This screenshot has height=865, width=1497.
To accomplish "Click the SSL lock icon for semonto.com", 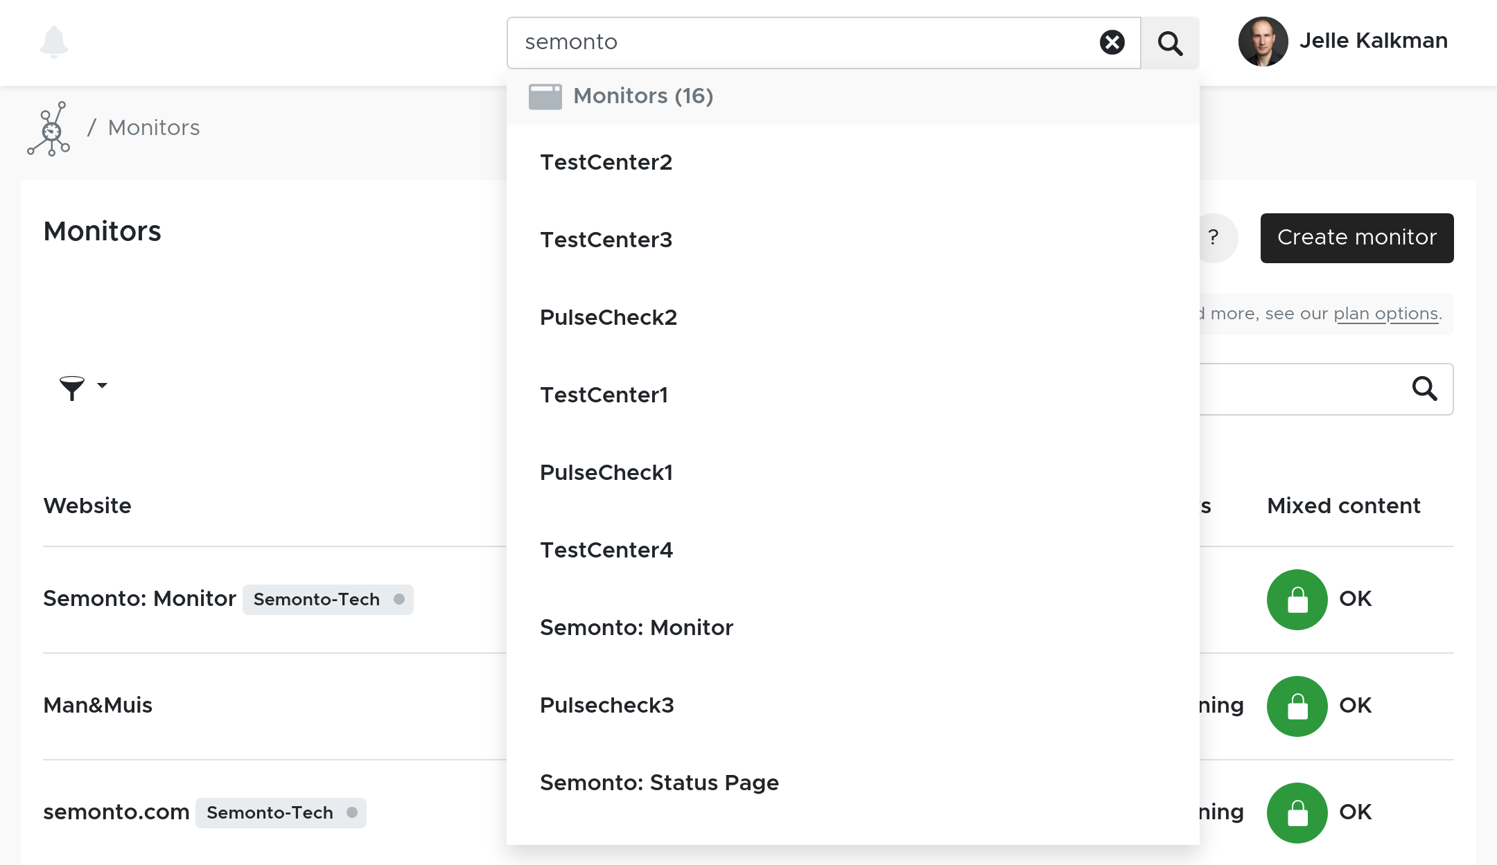I will tap(1296, 812).
